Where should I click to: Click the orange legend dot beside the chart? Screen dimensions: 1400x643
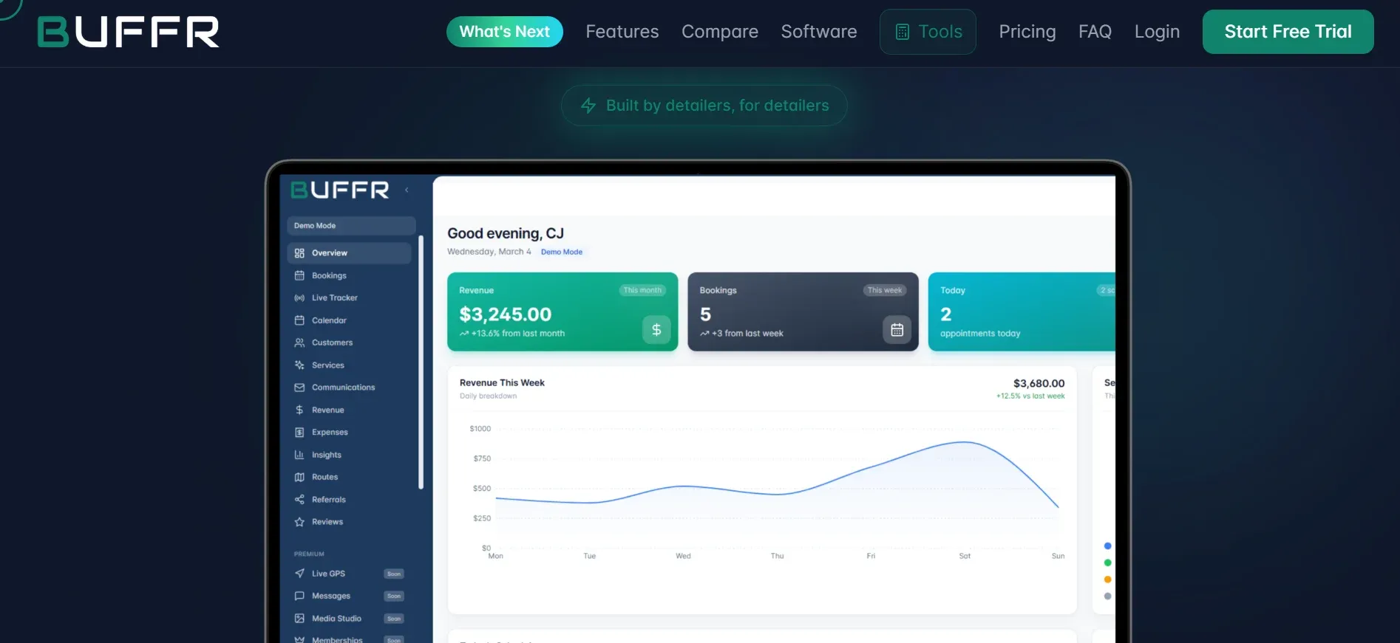point(1107,580)
